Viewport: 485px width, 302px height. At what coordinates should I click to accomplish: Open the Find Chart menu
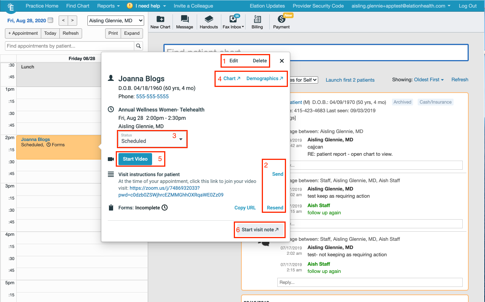[x=78, y=6]
